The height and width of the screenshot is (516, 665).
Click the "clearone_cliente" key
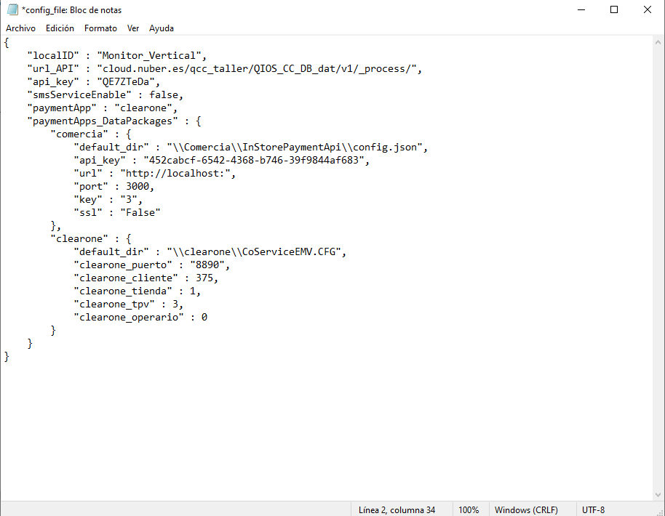click(126, 278)
